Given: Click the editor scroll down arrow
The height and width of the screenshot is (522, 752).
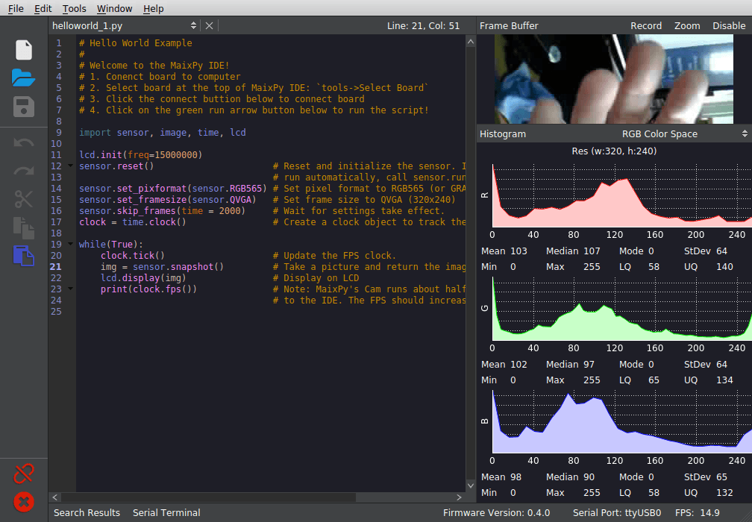Looking at the screenshot, I should (471, 485).
